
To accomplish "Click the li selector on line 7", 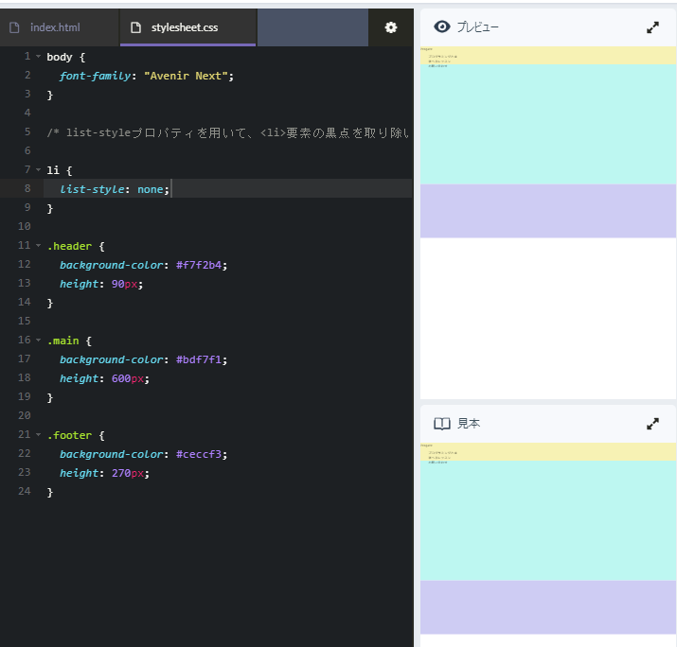I will coord(53,170).
